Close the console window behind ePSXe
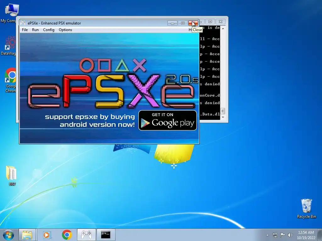Screen dimensions: 322x241 [220, 22]
